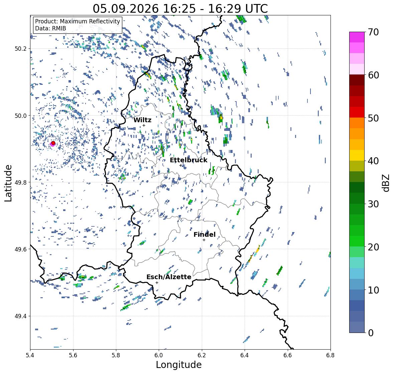The height and width of the screenshot is (373, 394).
Task: Click the Esch/Alzette city label
Action: pyautogui.click(x=169, y=277)
